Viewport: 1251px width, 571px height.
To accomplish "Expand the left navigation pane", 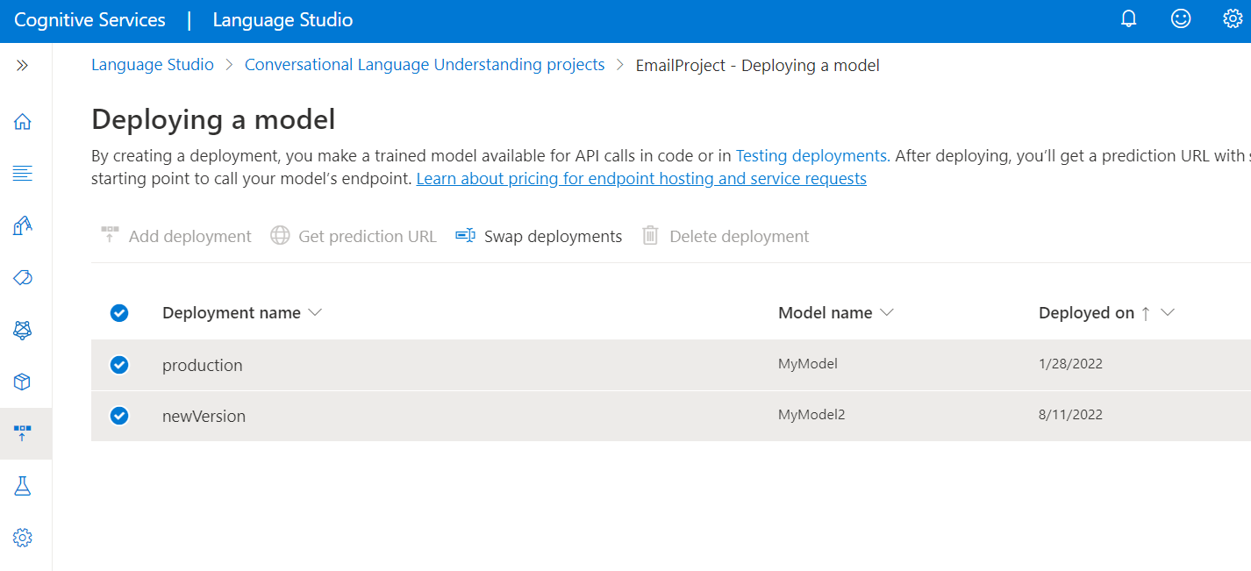I will coord(23,66).
